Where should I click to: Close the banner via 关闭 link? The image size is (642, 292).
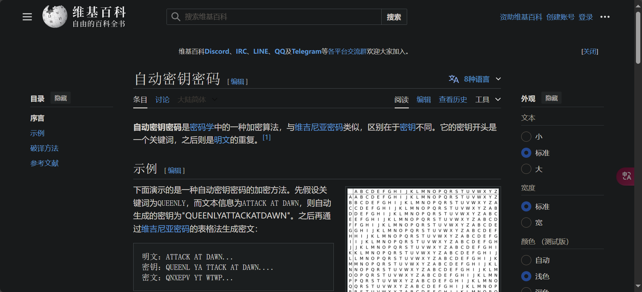coord(590,51)
